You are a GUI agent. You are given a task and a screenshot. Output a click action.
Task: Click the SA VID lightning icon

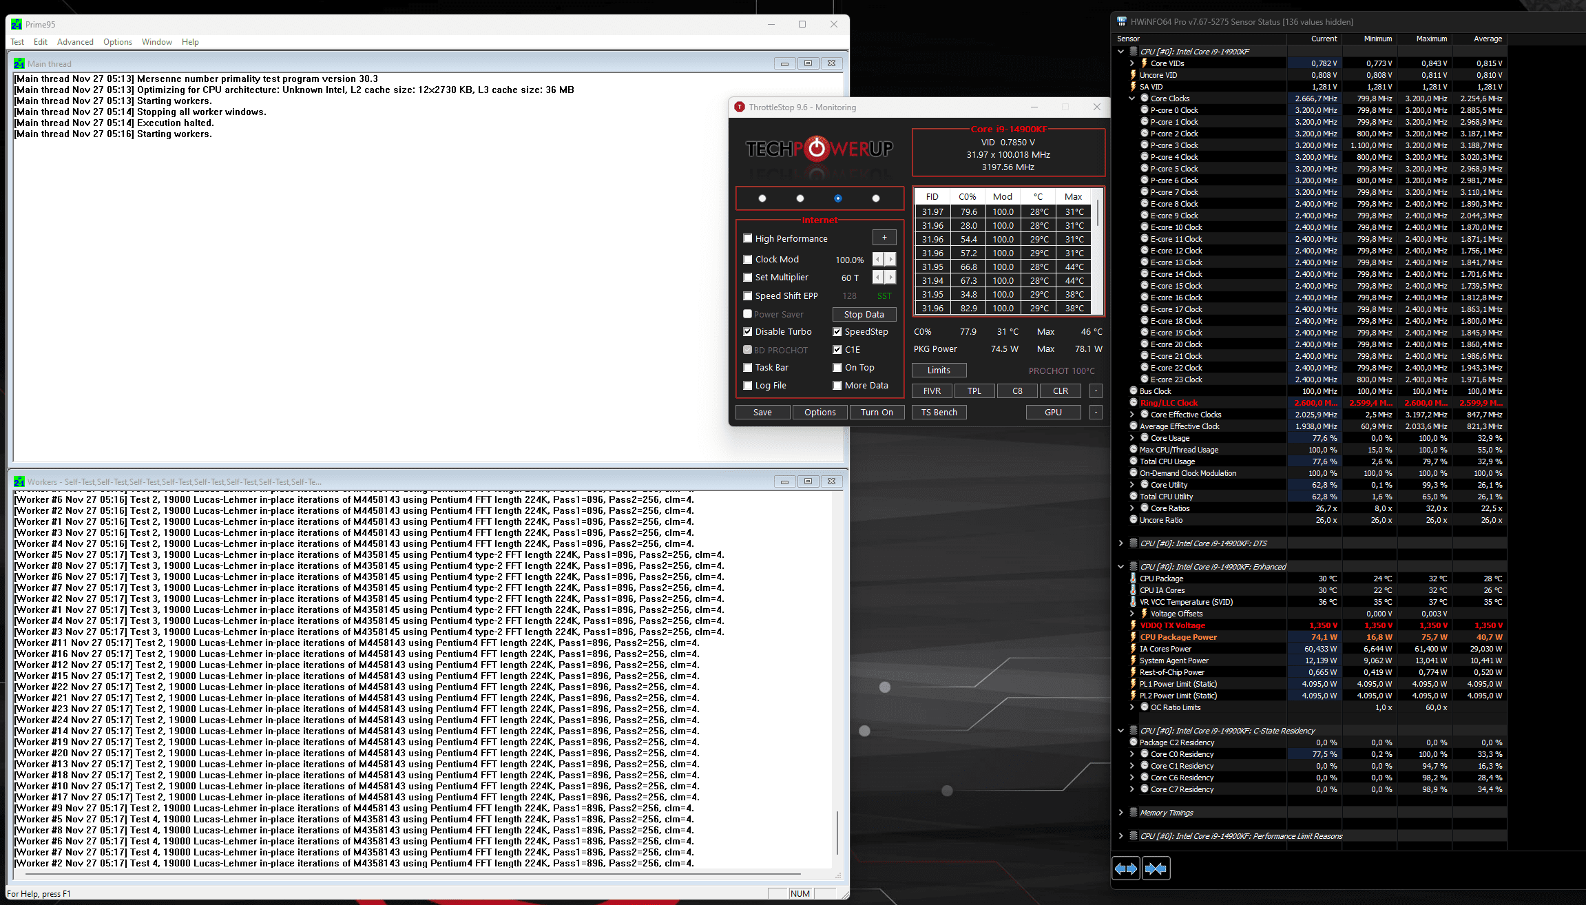pyautogui.click(x=1133, y=87)
